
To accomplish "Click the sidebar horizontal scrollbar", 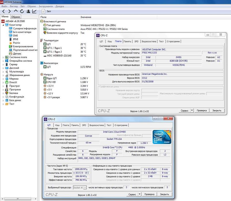I will coord(18,199).
